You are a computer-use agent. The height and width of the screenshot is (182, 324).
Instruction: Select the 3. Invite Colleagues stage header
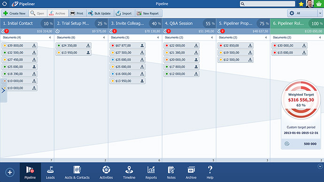point(135,23)
